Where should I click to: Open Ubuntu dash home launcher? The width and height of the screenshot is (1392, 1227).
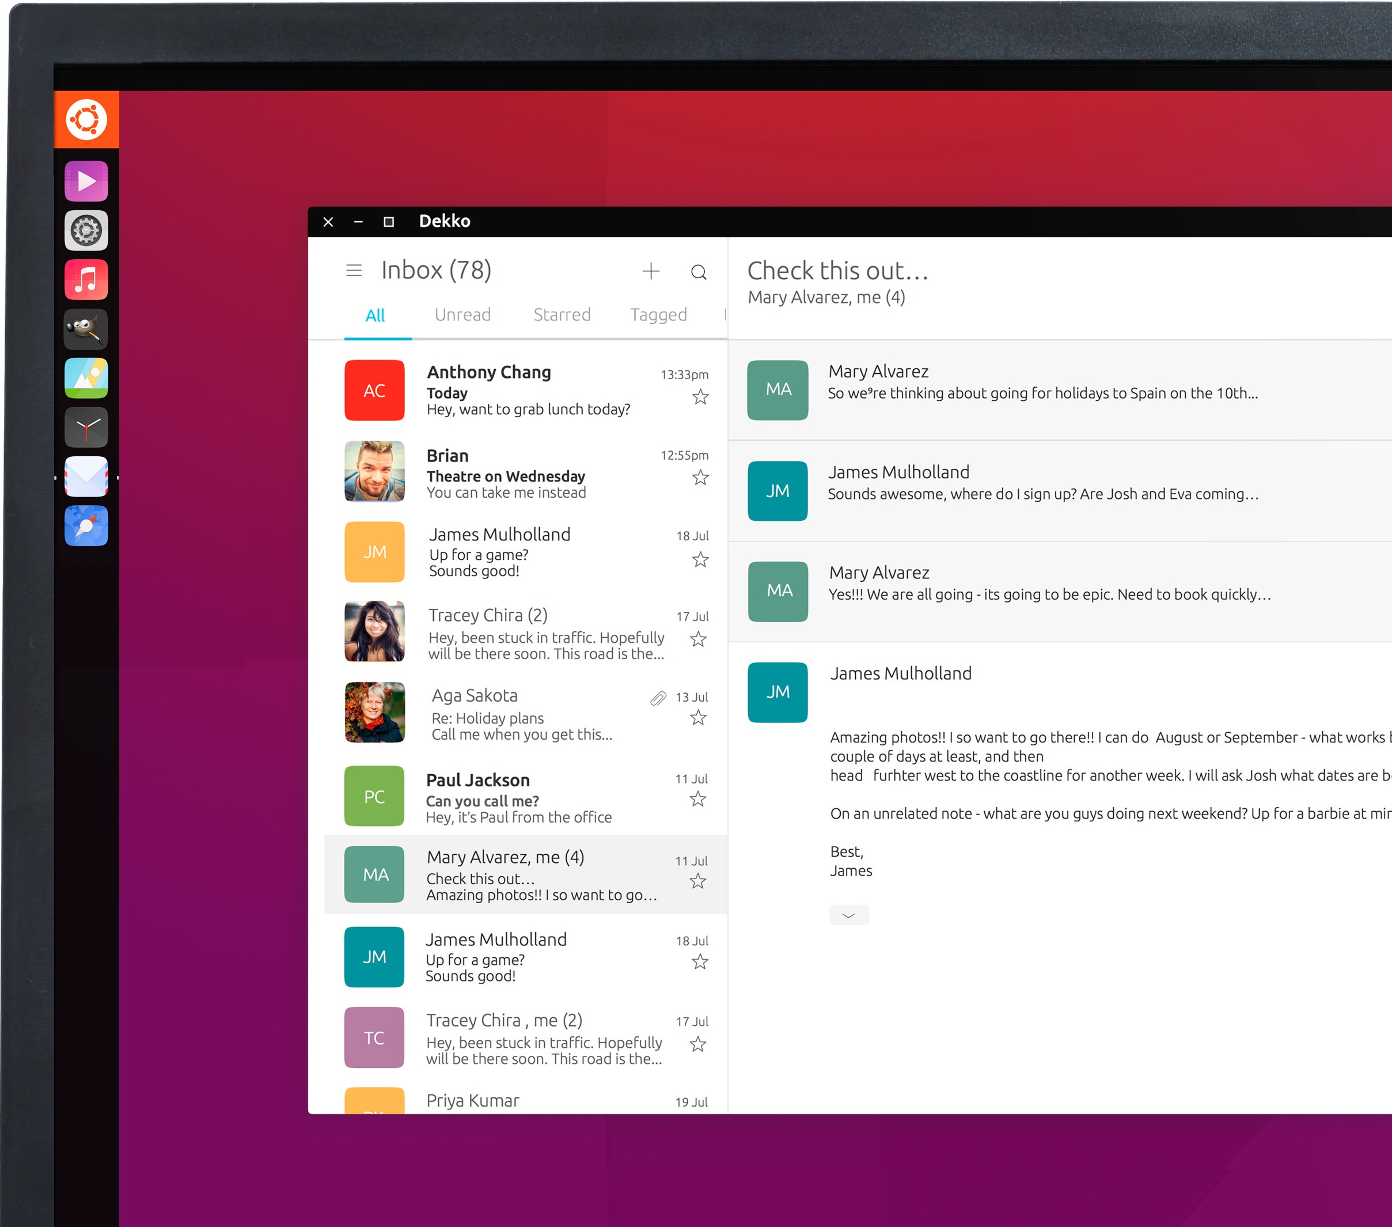pos(86,119)
